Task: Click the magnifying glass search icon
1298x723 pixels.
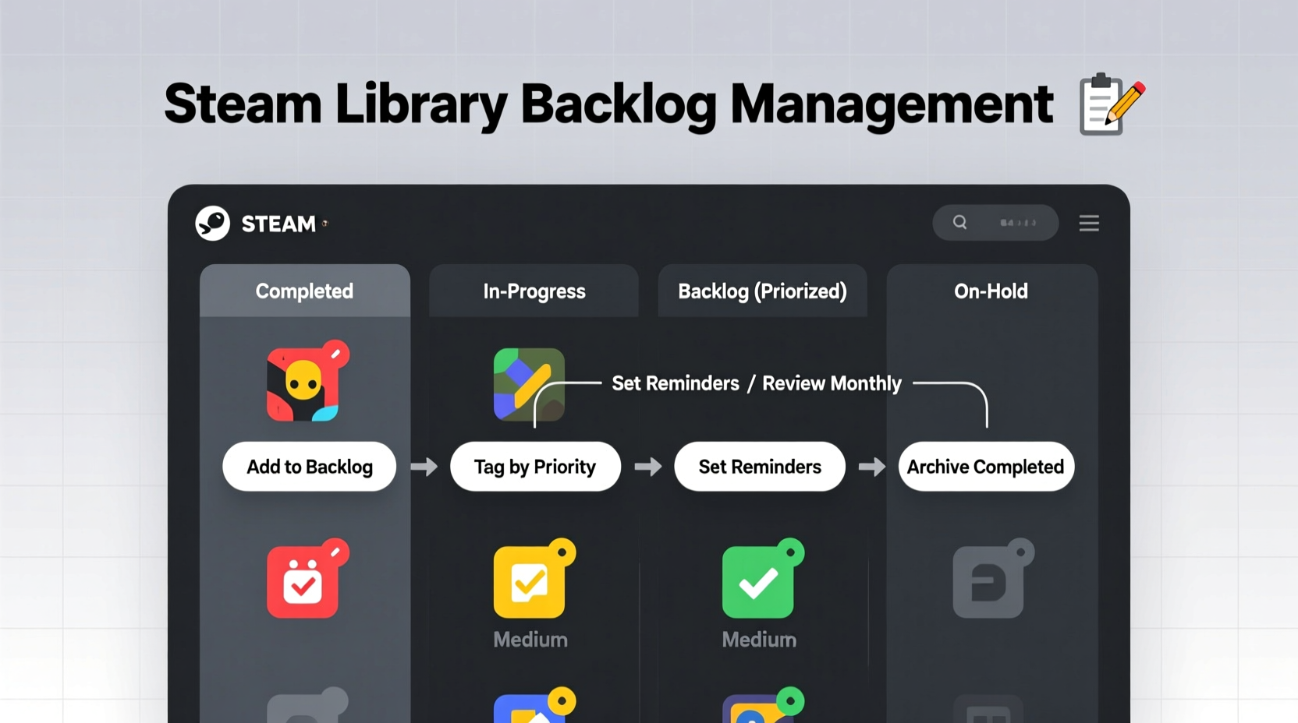Action: (959, 222)
